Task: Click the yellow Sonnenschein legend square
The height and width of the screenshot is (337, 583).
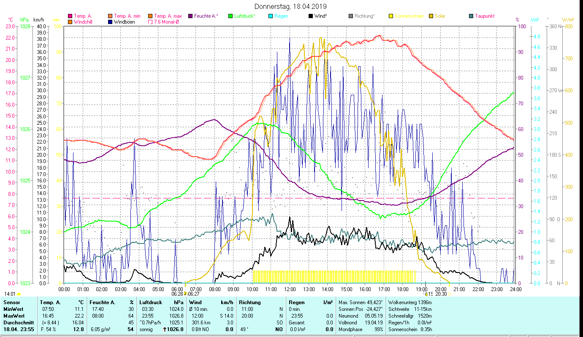Action: click(391, 16)
